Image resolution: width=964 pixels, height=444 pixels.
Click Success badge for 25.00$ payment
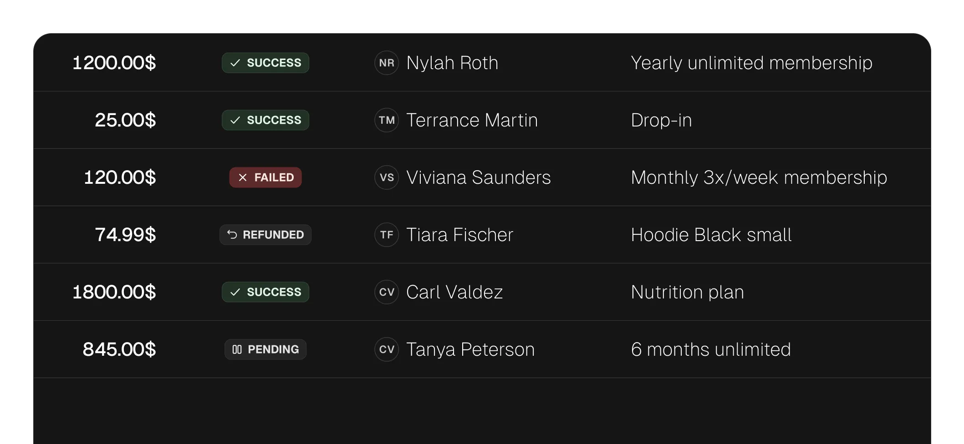pos(265,120)
